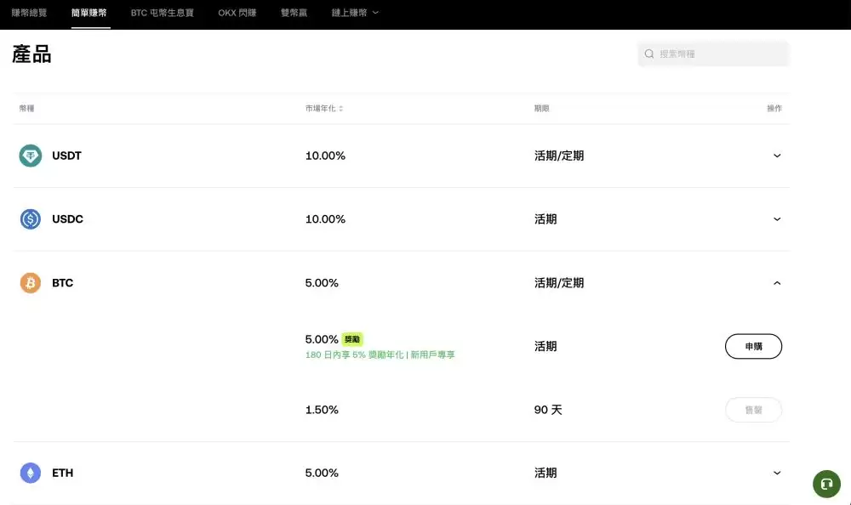Viewport: 851px width, 505px height.
Task: Collapse the expanded BTC product row
Action: tap(776, 282)
